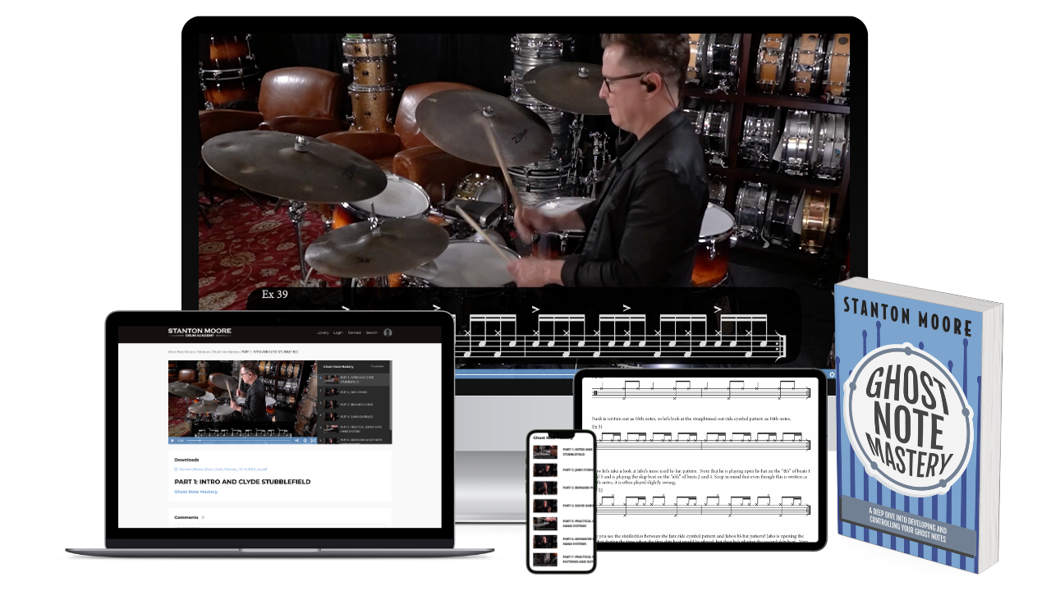
Task: Open Login in the laptop navigation
Action: click(338, 332)
